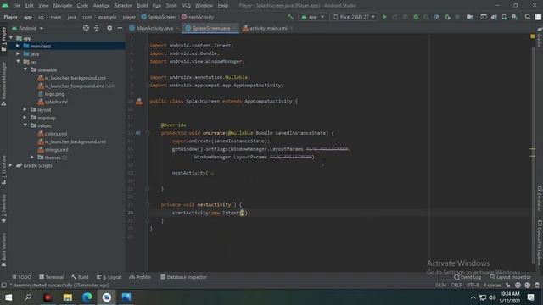Image resolution: width=543 pixels, height=305 pixels.
Task: Run the app with green play icon
Action: click(x=384, y=17)
